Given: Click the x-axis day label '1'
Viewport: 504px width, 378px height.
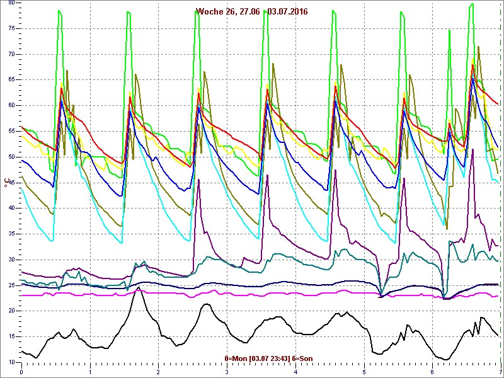Looking at the screenshot, I should (x=90, y=372).
